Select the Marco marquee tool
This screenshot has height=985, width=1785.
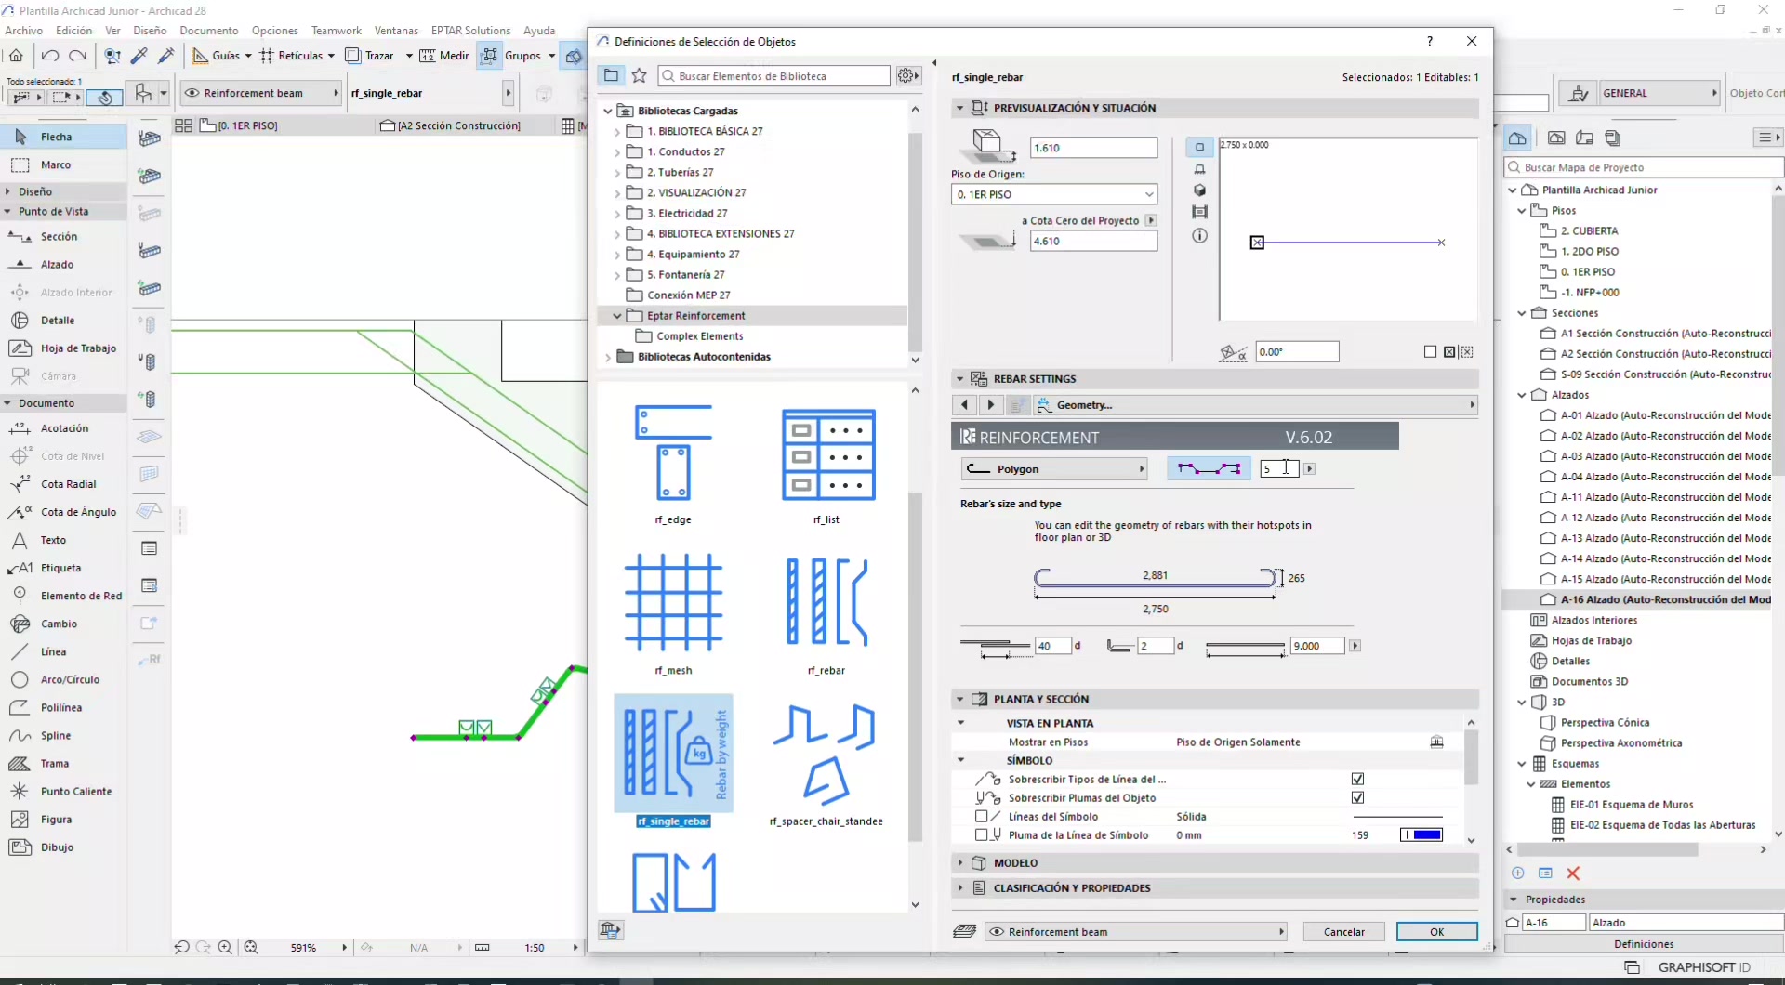63,164
